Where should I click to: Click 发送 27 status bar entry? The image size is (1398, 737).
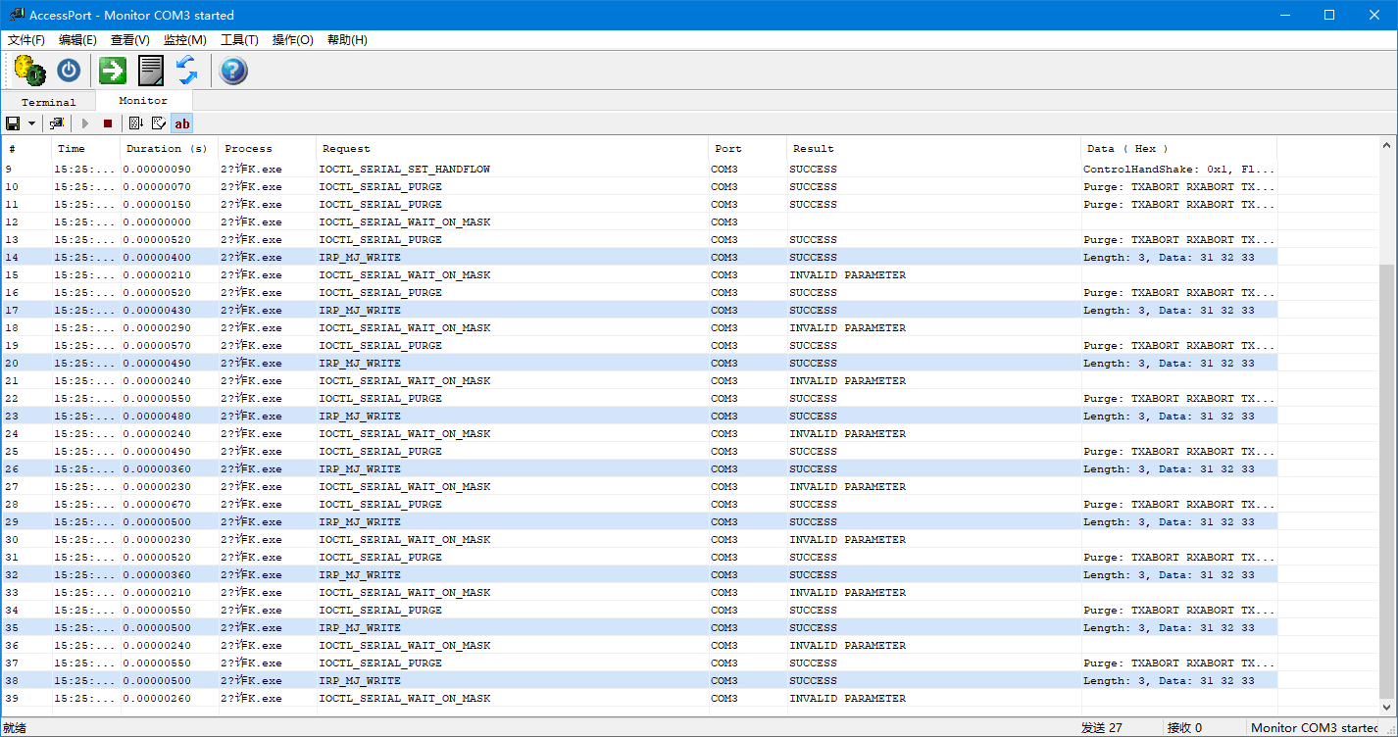coord(1101,728)
